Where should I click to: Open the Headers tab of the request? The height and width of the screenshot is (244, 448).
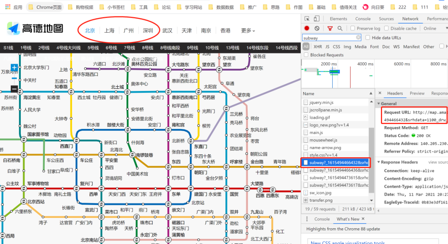coord(395,93)
